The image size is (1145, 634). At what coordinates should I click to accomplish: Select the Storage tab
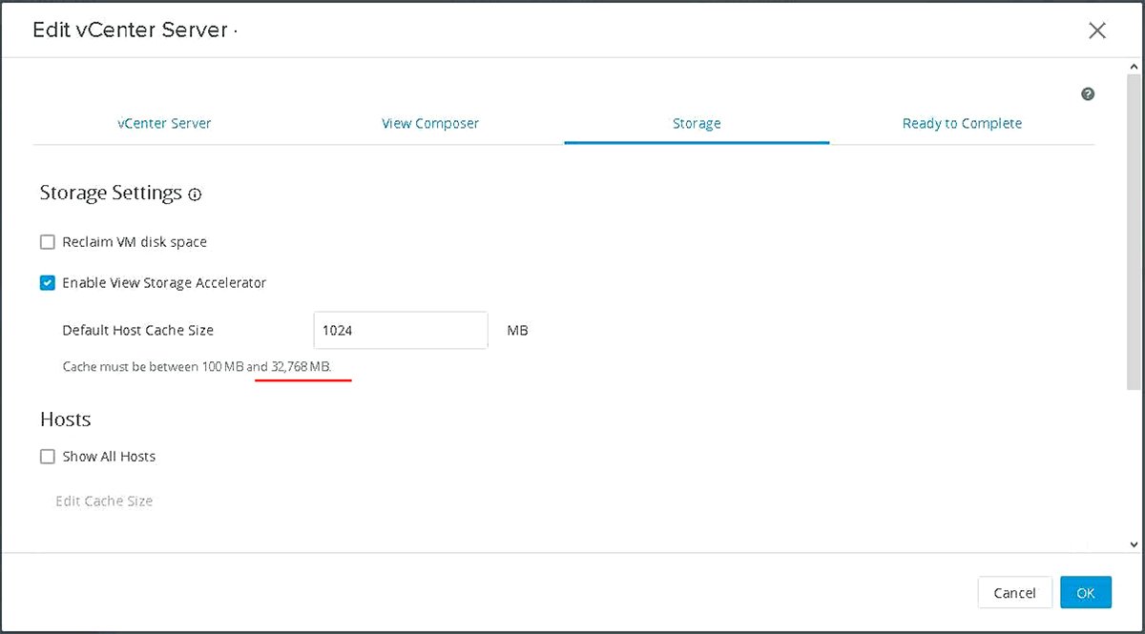tap(697, 123)
